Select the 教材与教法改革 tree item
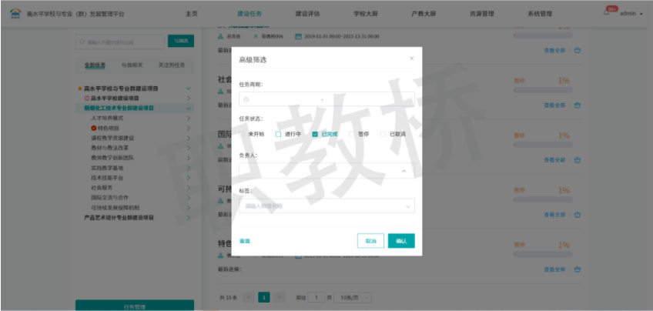Image resolution: width=653 pixels, height=311 pixels. coord(109,149)
